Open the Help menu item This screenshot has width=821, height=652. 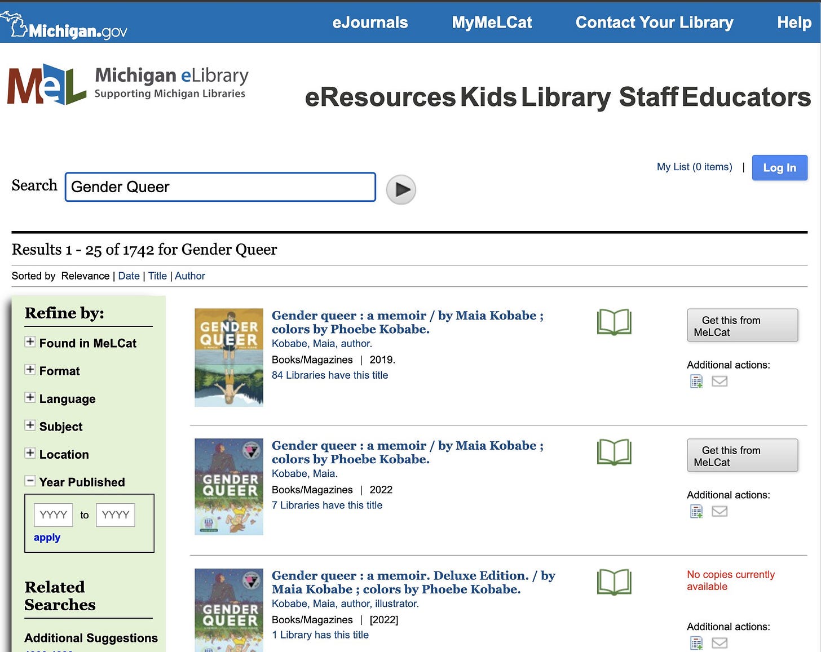click(x=794, y=23)
